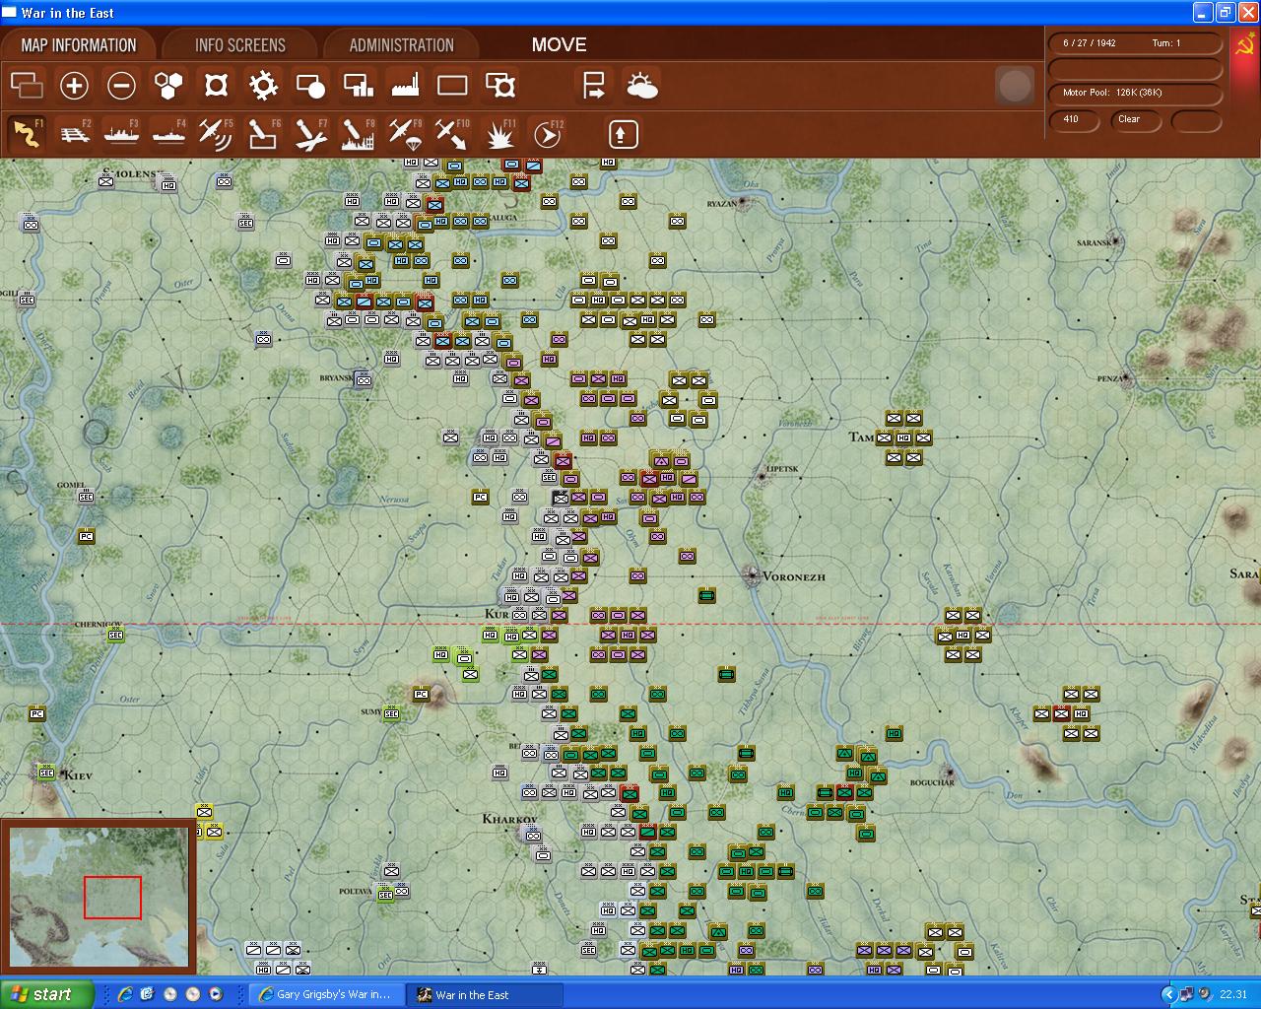This screenshot has height=1009, width=1261.
Task: Select the F10 air transfer mode icon
Action: coord(452,134)
